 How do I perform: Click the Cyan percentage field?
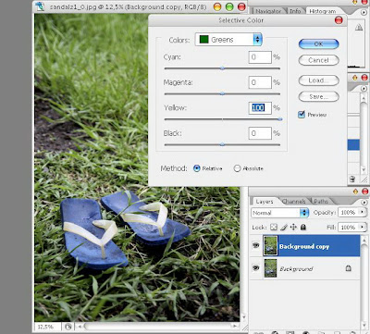click(260, 57)
